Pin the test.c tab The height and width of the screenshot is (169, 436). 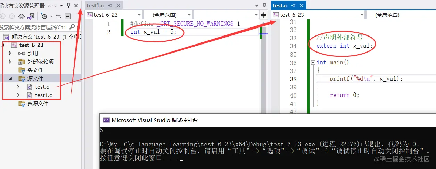tap(293, 6)
